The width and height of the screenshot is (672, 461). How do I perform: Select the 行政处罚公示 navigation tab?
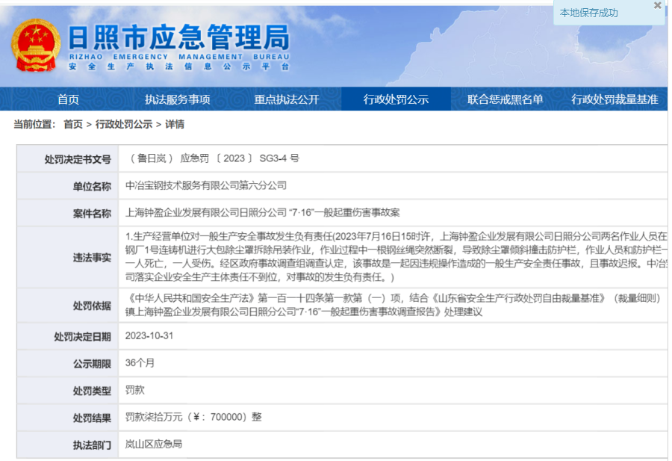pyautogui.click(x=396, y=99)
